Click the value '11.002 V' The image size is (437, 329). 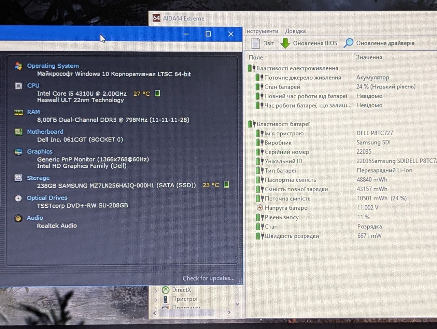pyautogui.click(x=368, y=208)
